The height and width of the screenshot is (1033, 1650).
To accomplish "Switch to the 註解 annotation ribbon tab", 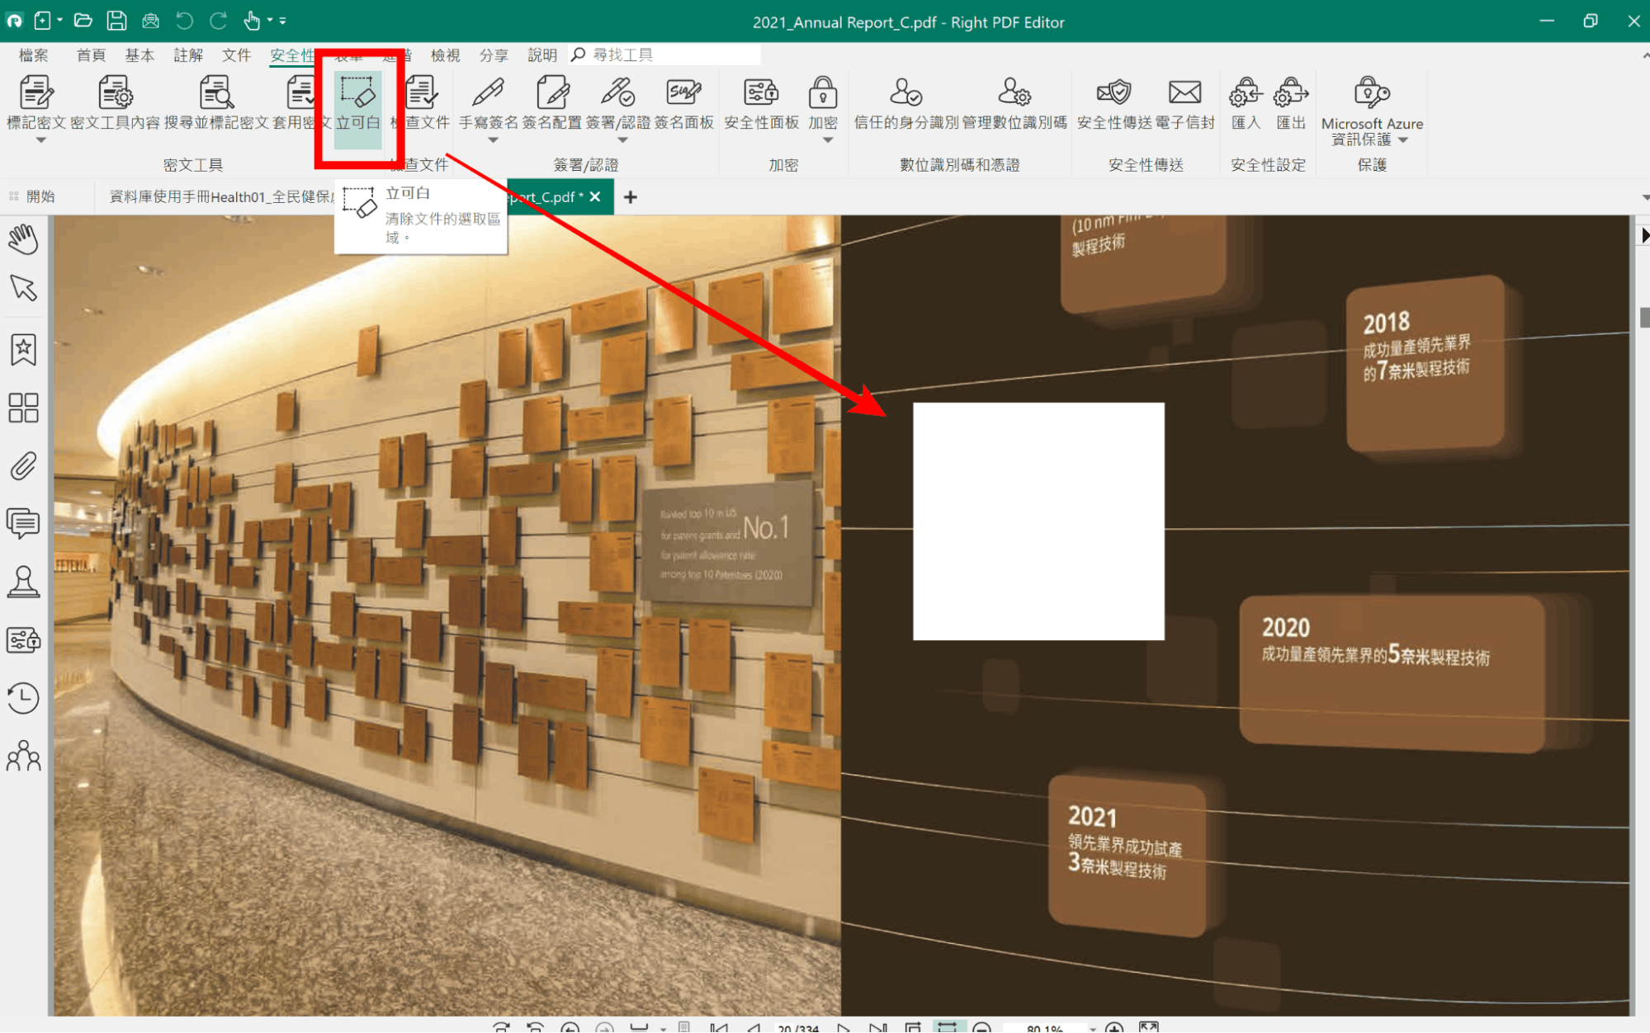I will [188, 55].
